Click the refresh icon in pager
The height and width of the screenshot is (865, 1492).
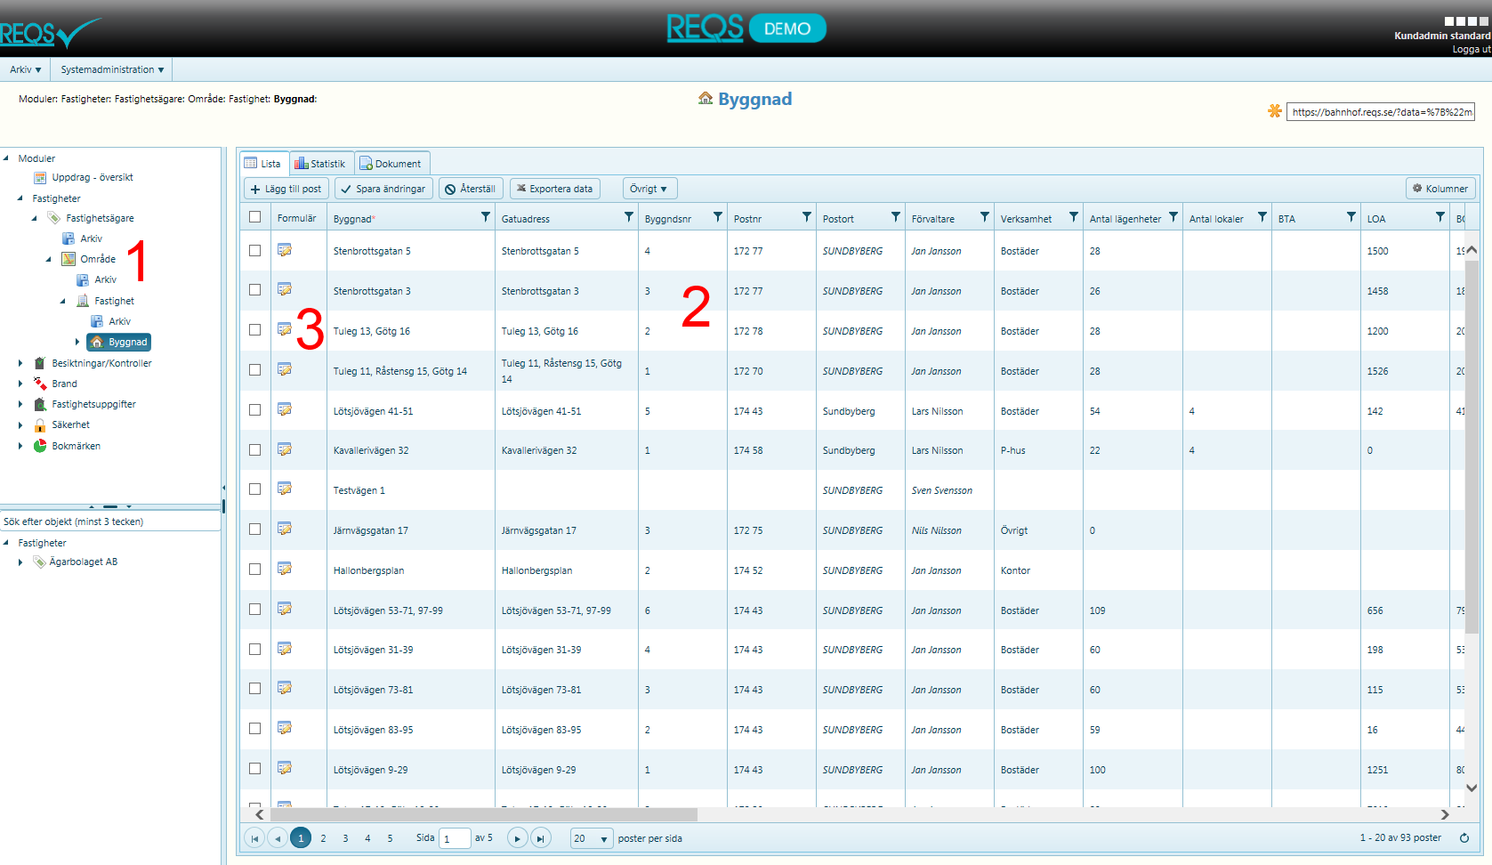[x=1464, y=838]
